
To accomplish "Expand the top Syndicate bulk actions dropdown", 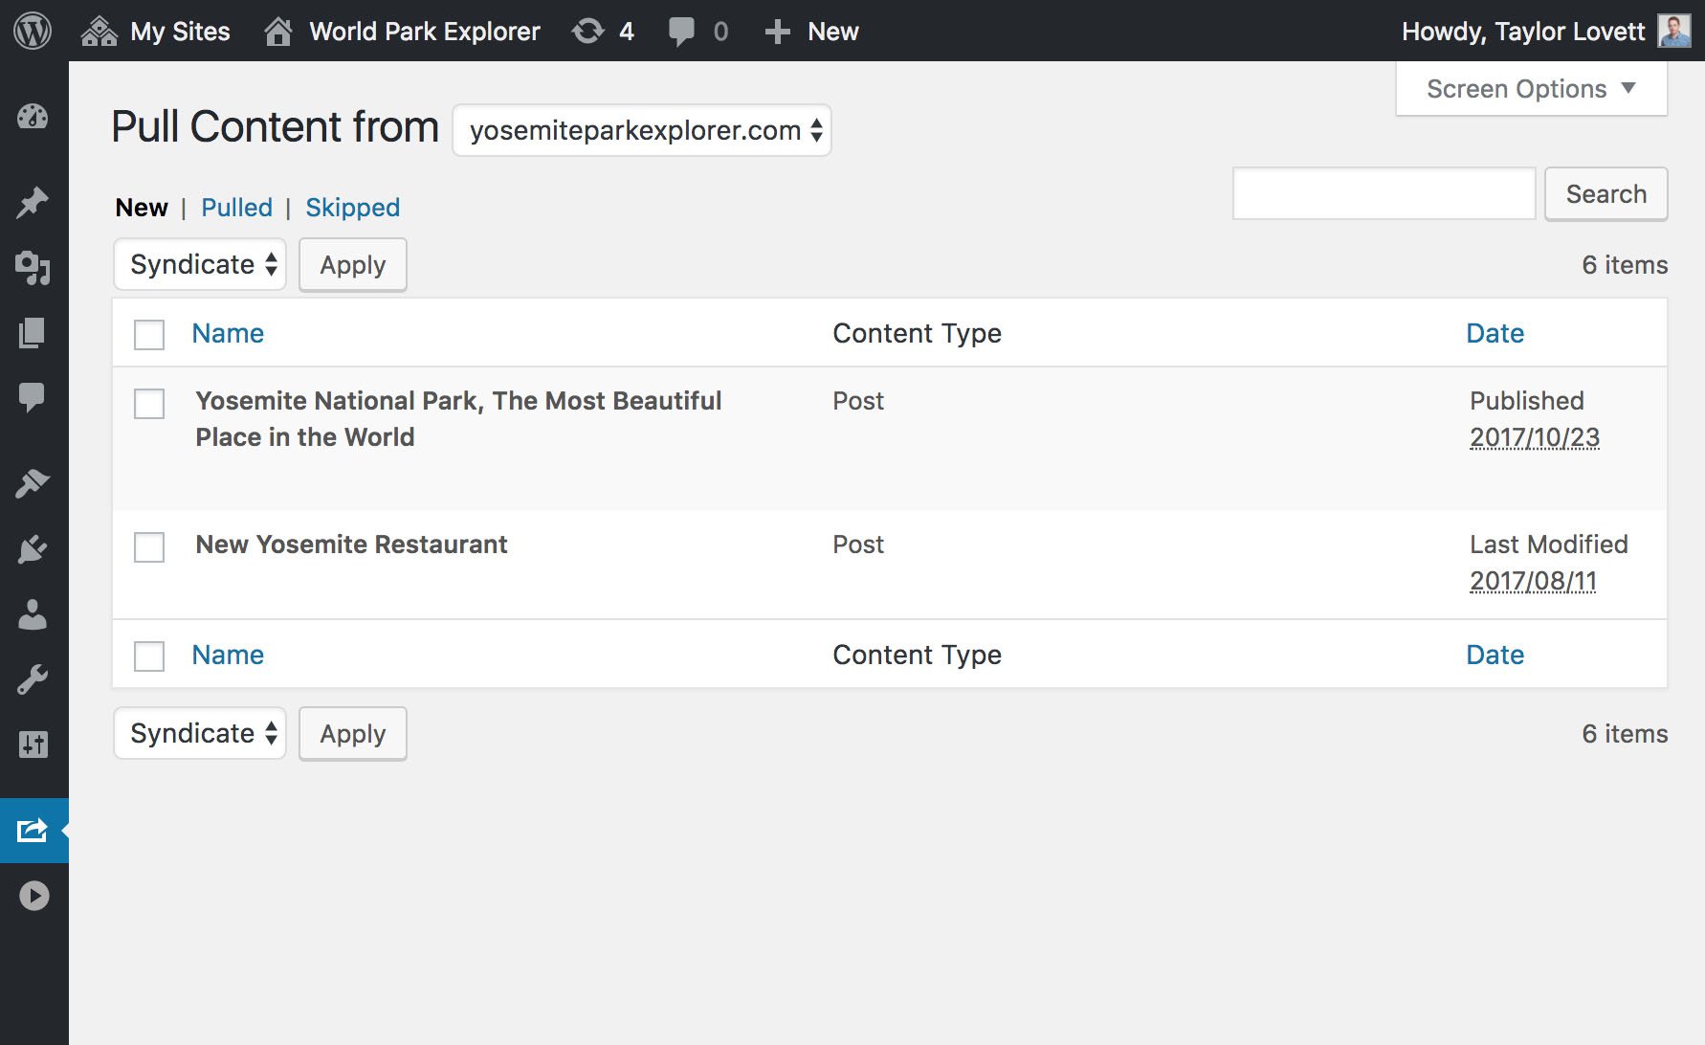I will (x=200, y=265).
